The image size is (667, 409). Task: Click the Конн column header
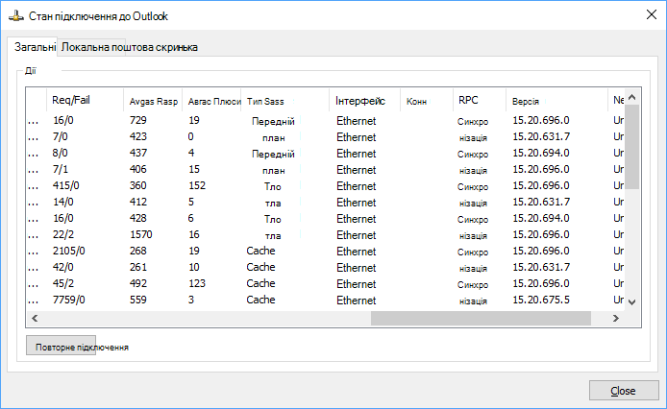pyautogui.click(x=426, y=101)
